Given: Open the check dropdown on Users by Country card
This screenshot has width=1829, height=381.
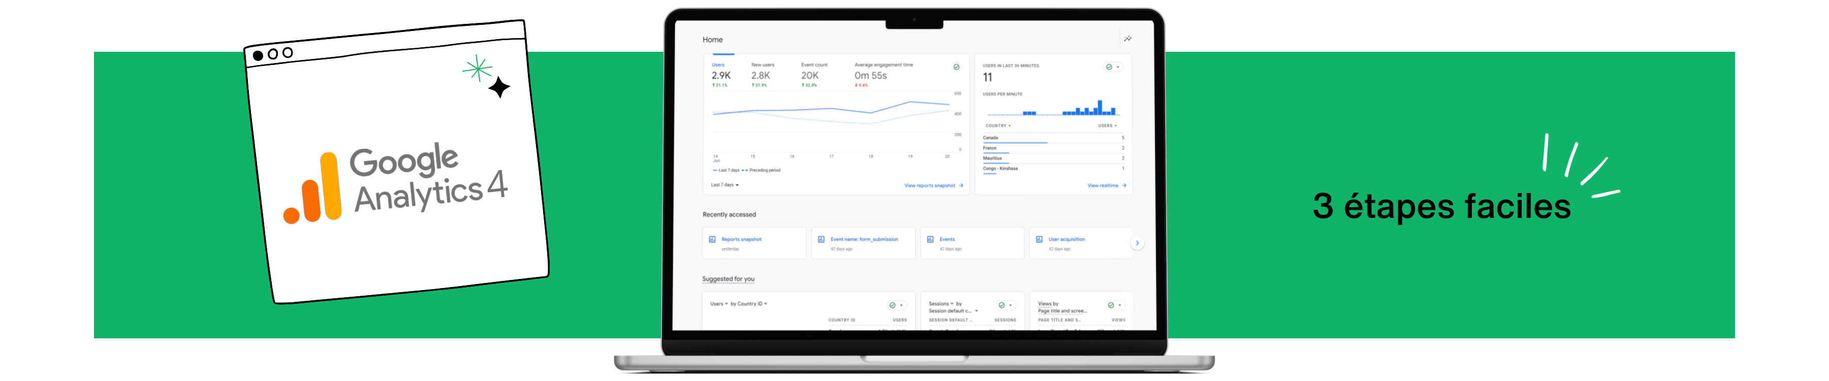Looking at the screenshot, I should [x=897, y=305].
